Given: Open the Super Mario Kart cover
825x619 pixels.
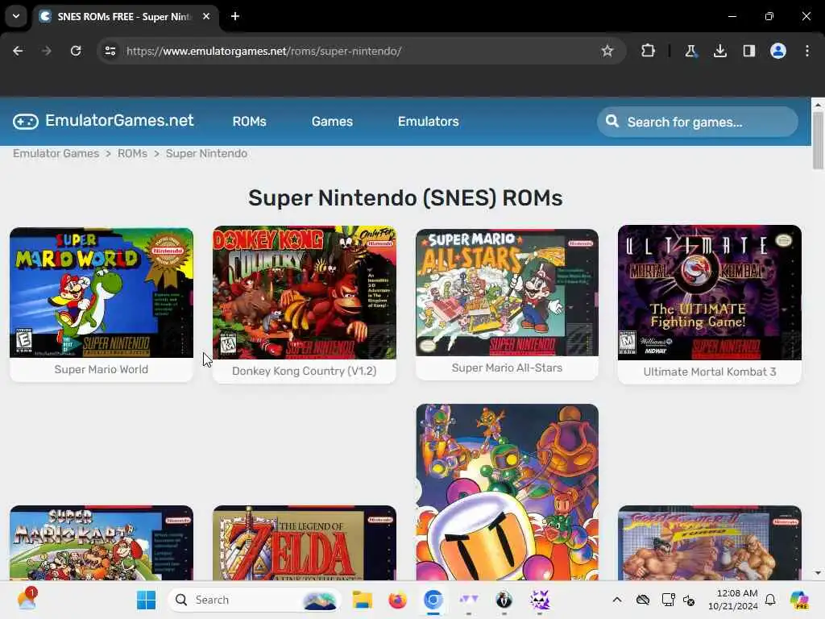Looking at the screenshot, I should click(102, 542).
